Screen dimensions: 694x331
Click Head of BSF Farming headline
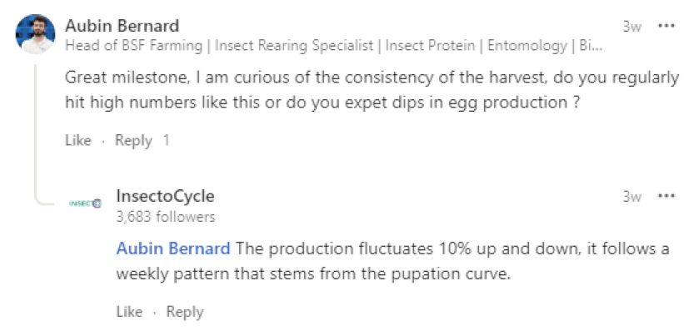pyautogui.click(x=333, y=46)
